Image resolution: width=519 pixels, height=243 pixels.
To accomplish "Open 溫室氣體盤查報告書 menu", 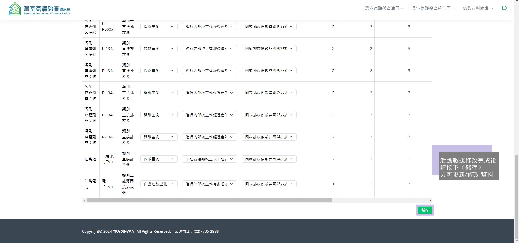I will pyautogui.click(x=433, y=8).
